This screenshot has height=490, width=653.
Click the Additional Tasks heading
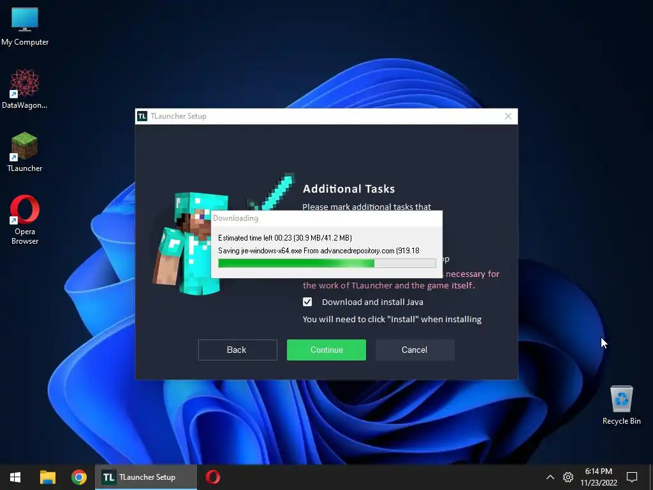click(349, 189)
